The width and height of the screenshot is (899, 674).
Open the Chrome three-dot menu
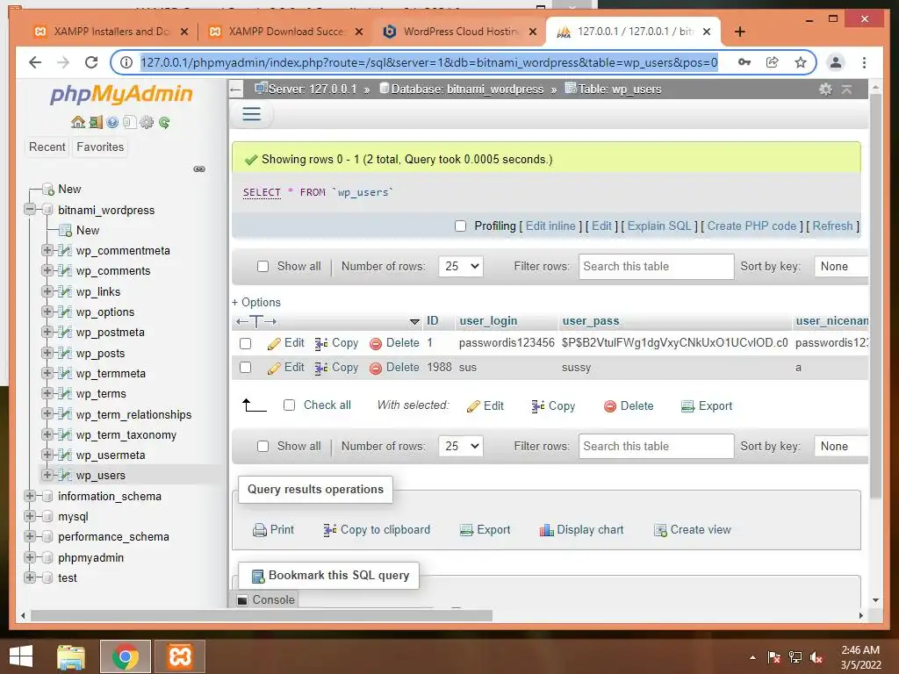864,62
